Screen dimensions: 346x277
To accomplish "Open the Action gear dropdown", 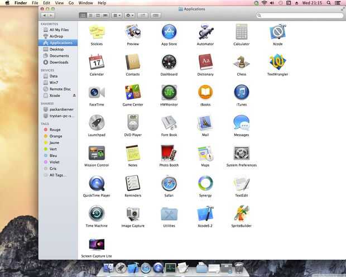I will [x=129, y=15].
